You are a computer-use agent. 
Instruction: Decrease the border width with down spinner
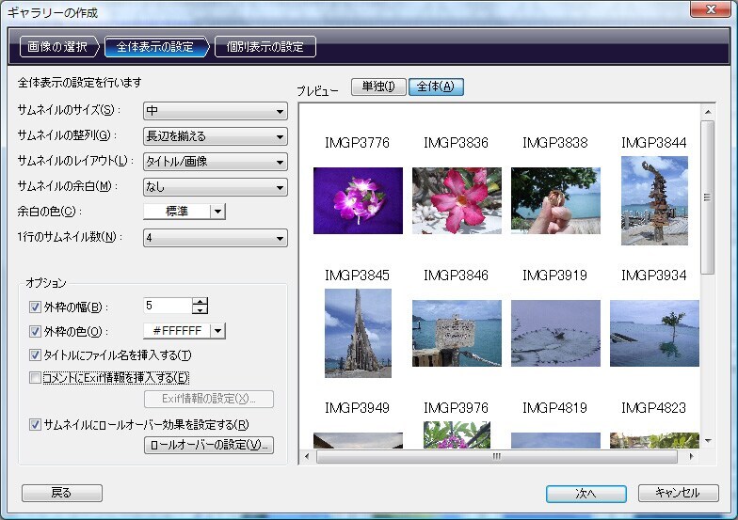pos(200,310)
